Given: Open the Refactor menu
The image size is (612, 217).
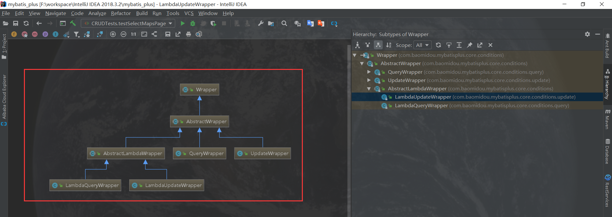Looking at the screenshot, I should (x=121, y=13).
